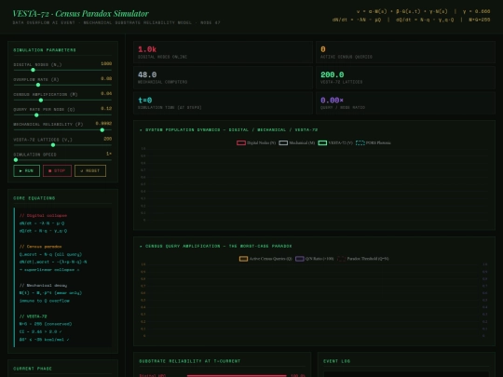Viewport: 503px width, 377px height.
Task: Toggle Digital Nodes (N) legend series
Action: (256, 143)
